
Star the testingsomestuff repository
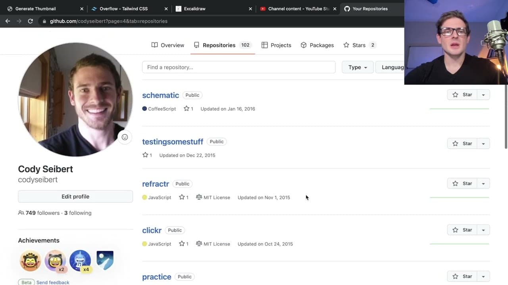[x=462, y=143]
